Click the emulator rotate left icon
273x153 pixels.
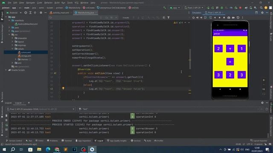pyautogui.click(x=206, y=18)
